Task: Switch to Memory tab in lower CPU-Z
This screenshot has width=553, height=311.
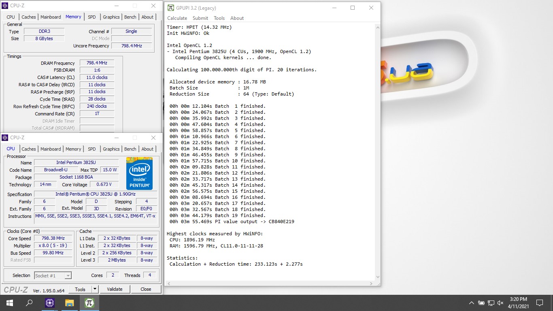Action: 73,149
